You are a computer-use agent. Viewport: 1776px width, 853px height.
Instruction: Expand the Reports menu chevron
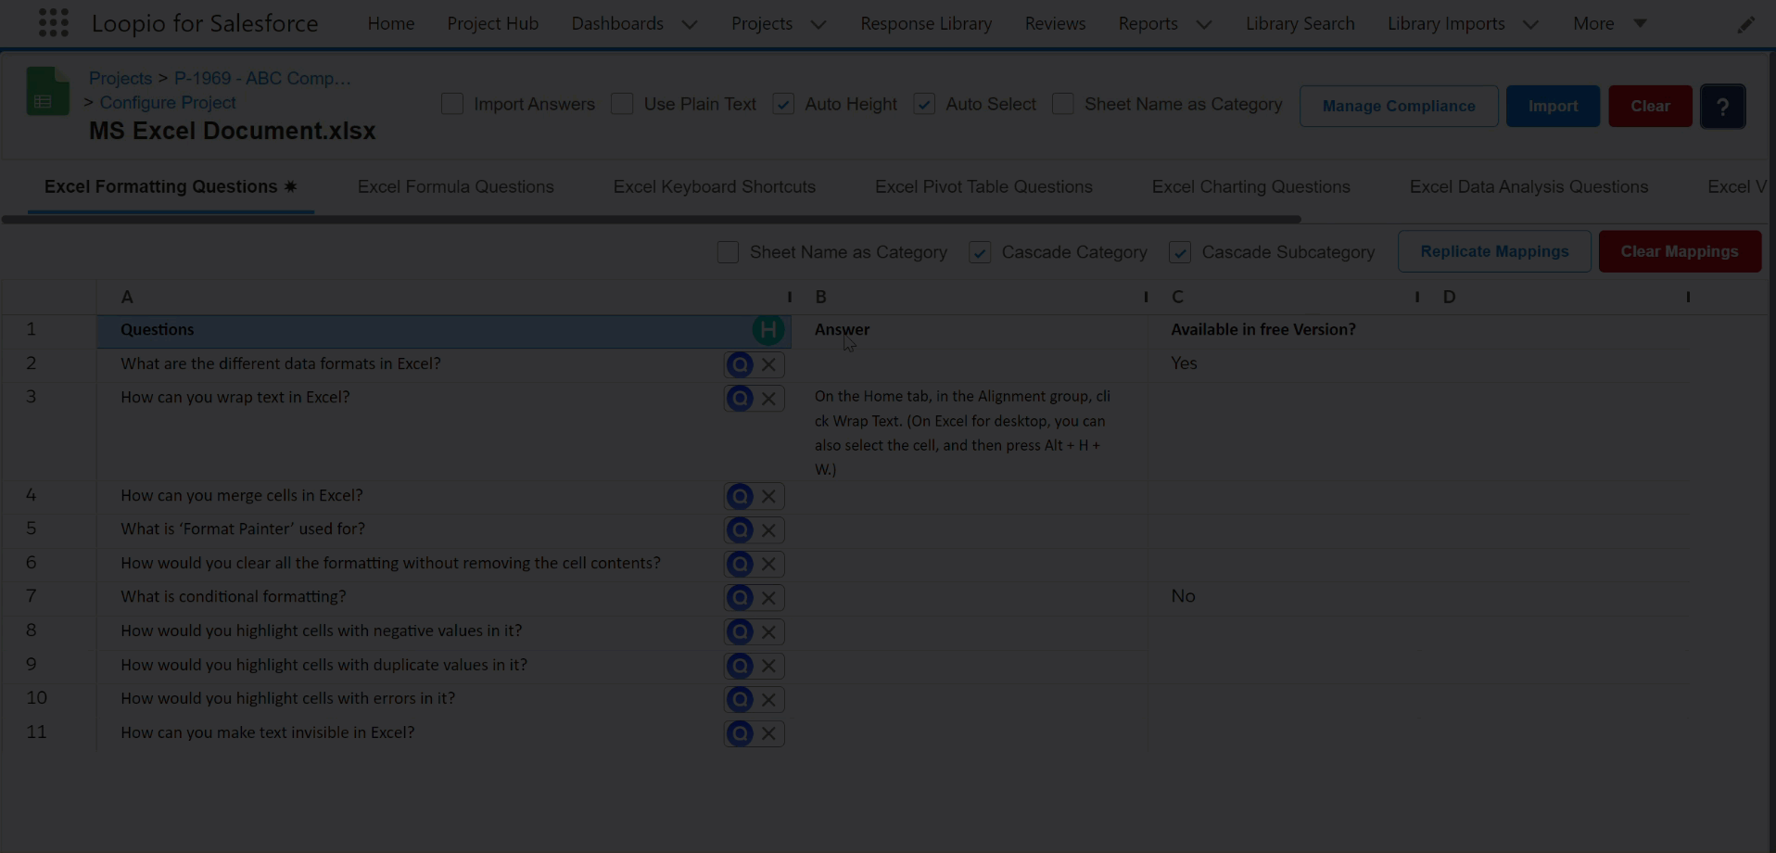(x=1204, y=24)
